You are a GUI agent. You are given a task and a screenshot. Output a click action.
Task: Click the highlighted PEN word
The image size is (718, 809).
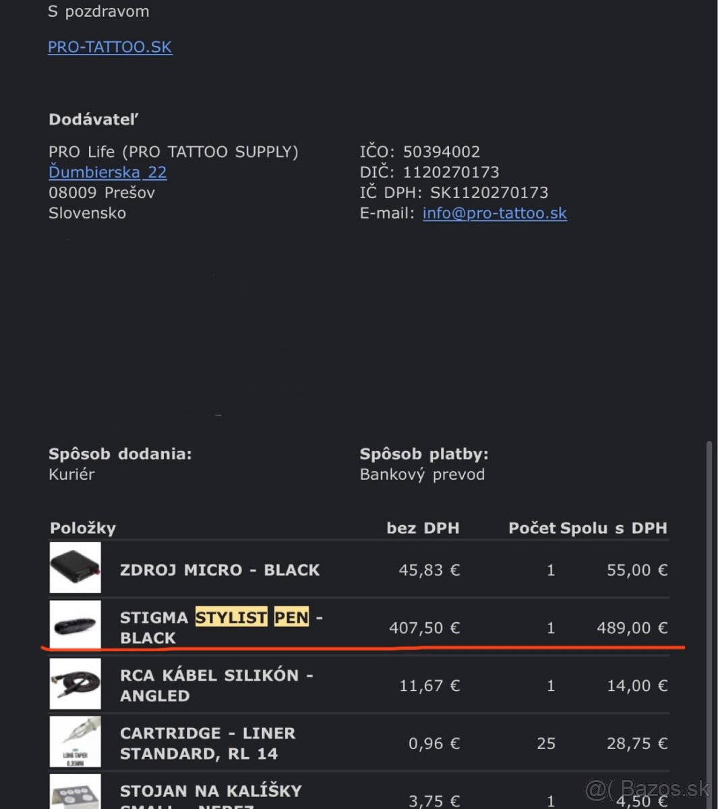pos(291,618)
